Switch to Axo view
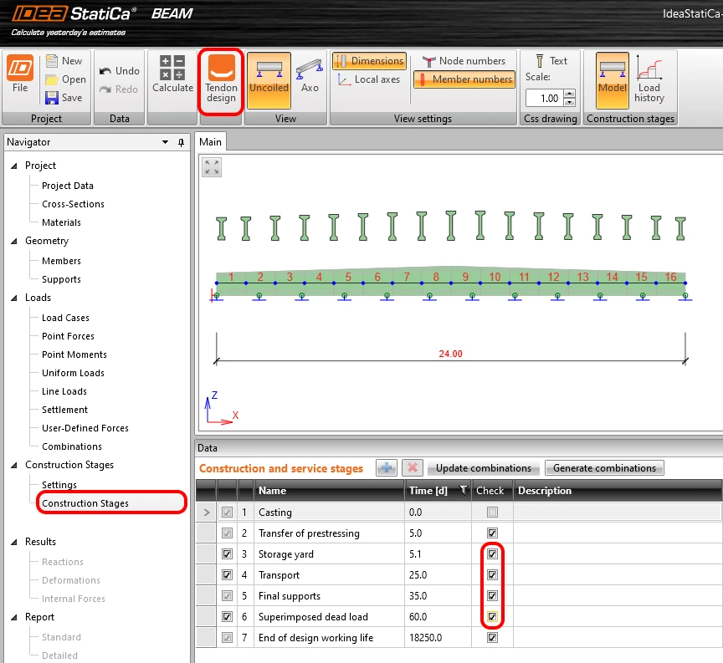The height and width of the screenshot is (663, 723). pyautogui.click(x=310, y=74)
